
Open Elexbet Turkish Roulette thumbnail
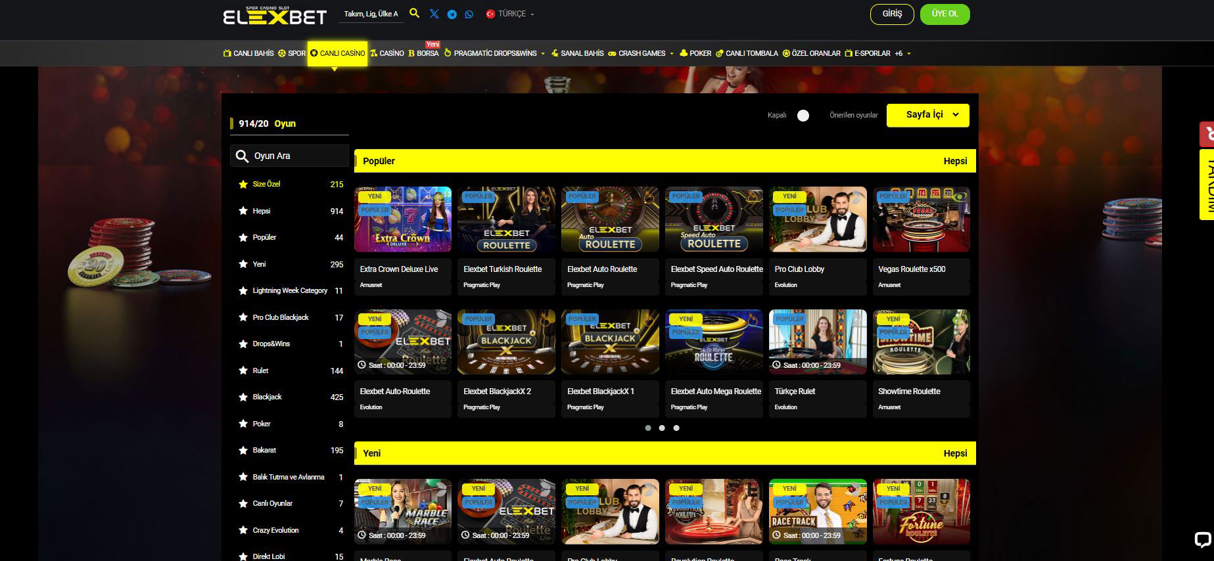point(506,219)
